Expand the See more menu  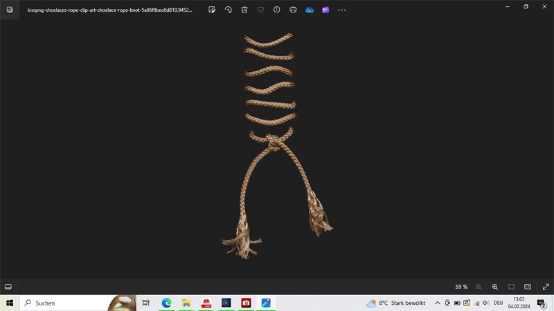pos(341,10)
